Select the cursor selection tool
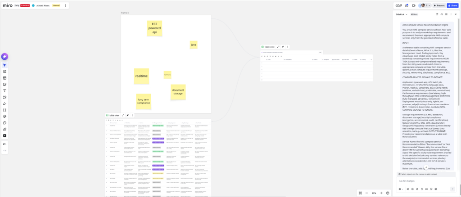 (5, 65)
